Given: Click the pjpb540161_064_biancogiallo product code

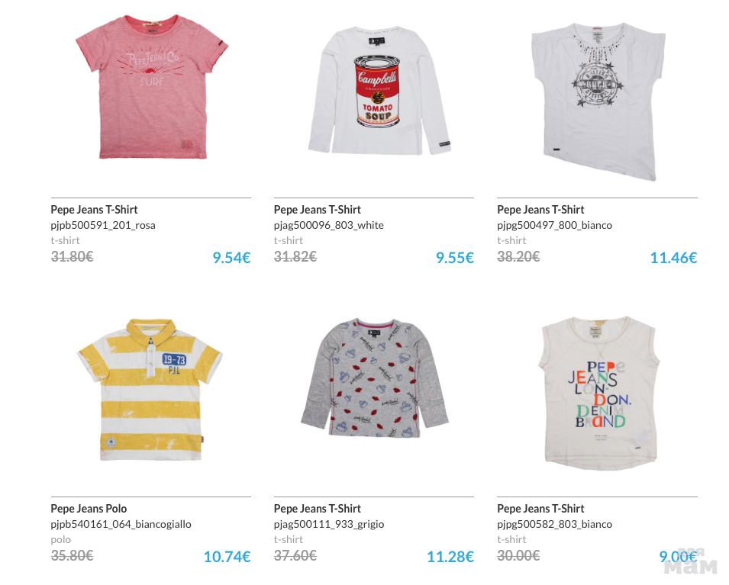Looking at the screenshot, I should tap(121, 524).
